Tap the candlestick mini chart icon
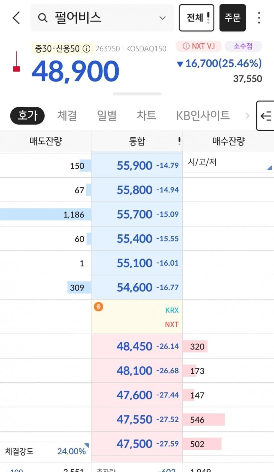This screenshot has width=274, height=472. click(16, 62)
